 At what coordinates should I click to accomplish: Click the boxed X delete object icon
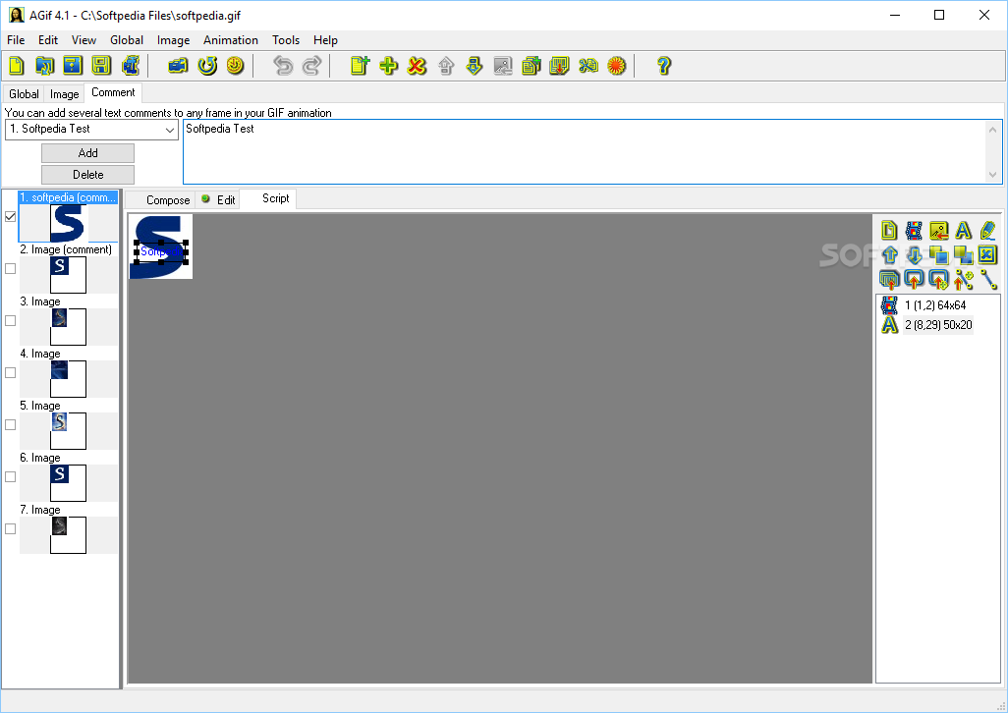click(987, 255)
